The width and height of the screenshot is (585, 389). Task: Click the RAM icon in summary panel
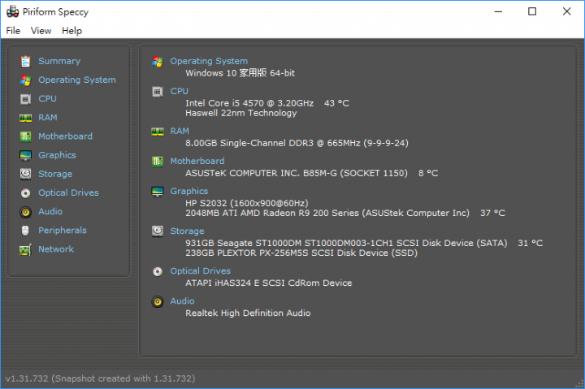tap(158, 132)
